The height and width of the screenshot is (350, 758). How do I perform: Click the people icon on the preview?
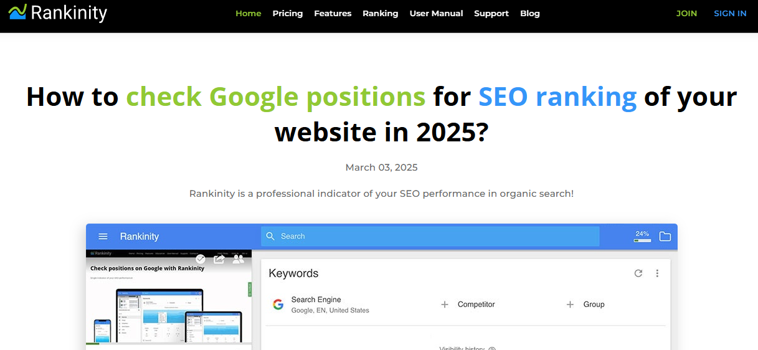pos(238,259)
